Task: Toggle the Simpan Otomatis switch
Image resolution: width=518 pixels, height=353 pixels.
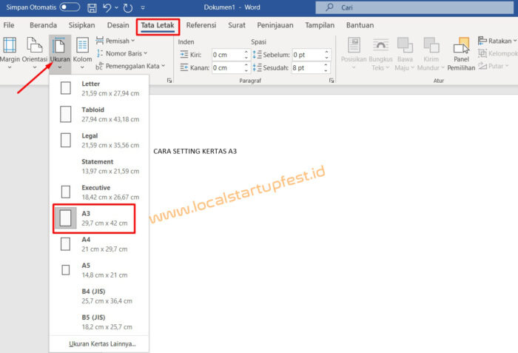Action: 70,7
